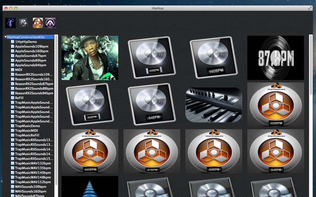Screen dimensions: 316x197
Task: Open the blue cone ReFill thumbnail
Action: [x=90, y=186]
